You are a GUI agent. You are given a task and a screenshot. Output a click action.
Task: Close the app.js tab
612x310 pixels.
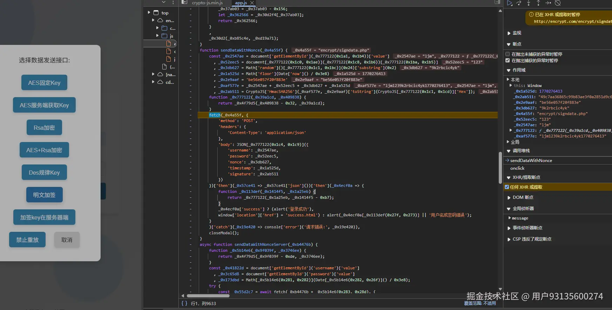[x=252, y=3]
